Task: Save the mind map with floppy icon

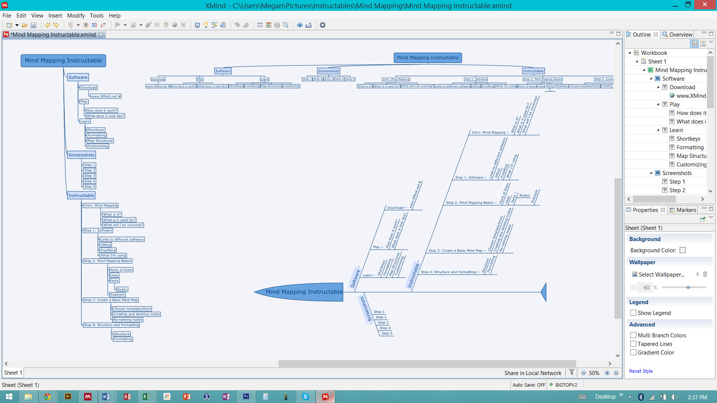Action: point(33,25)
